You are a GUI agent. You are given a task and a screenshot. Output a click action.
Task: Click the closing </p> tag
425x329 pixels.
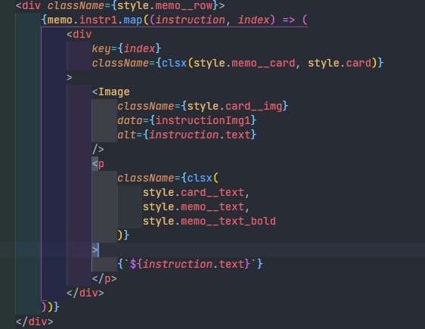pos(104,278)
